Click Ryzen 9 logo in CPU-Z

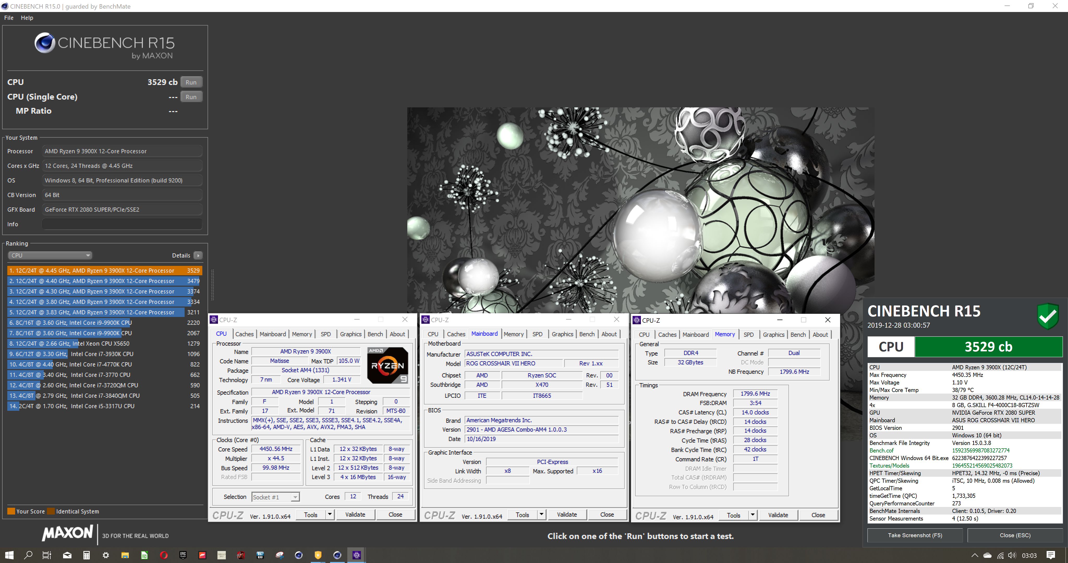coord(387,365)
